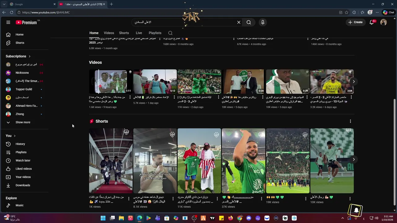Open Music under Explore
The height and width of the screenshot is (223, 397).
click(20, 205)
